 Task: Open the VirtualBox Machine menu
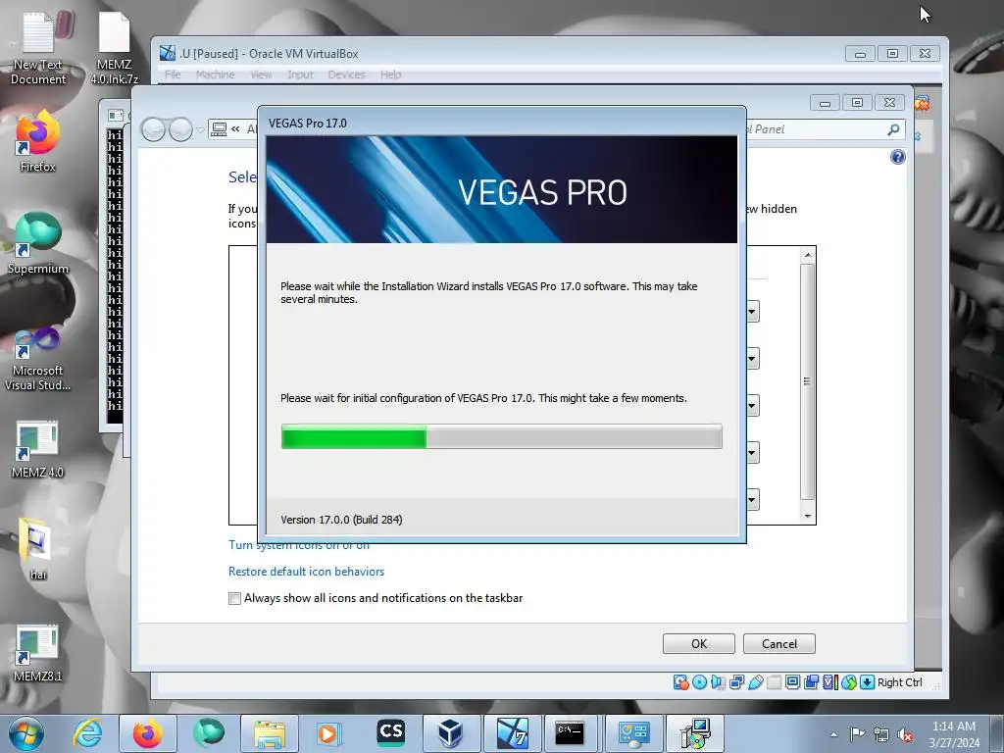click(215, 75)
